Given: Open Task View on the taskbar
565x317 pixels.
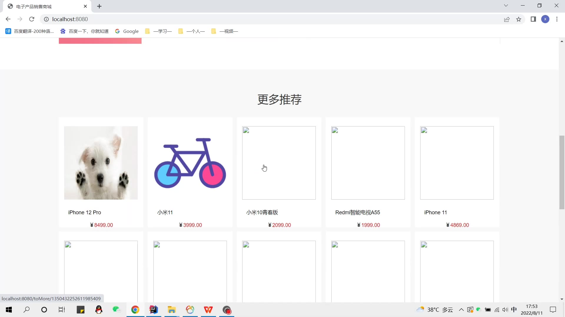Looking at the screenshot, I should (62, 310).
